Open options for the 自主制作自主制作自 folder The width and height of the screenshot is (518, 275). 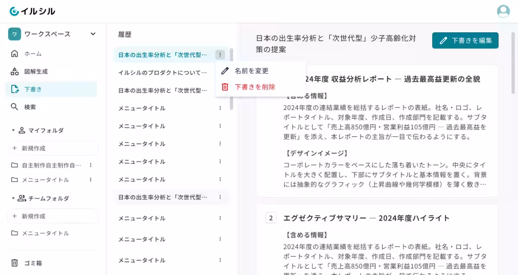tap(91, 165)
